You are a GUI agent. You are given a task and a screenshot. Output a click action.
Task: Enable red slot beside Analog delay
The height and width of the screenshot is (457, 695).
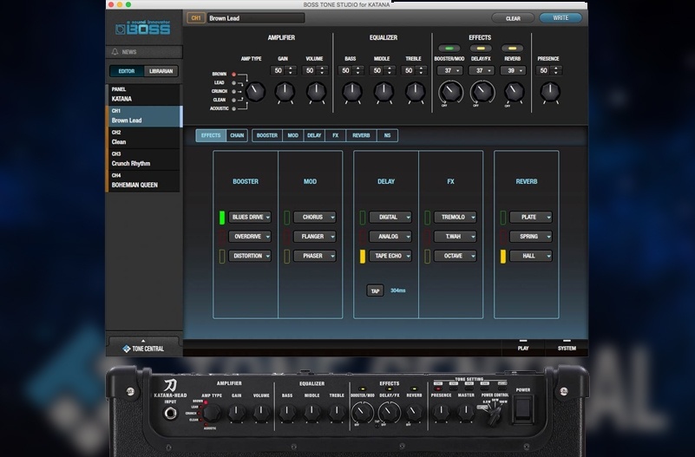pyautogui.click(x=363, y=237)
